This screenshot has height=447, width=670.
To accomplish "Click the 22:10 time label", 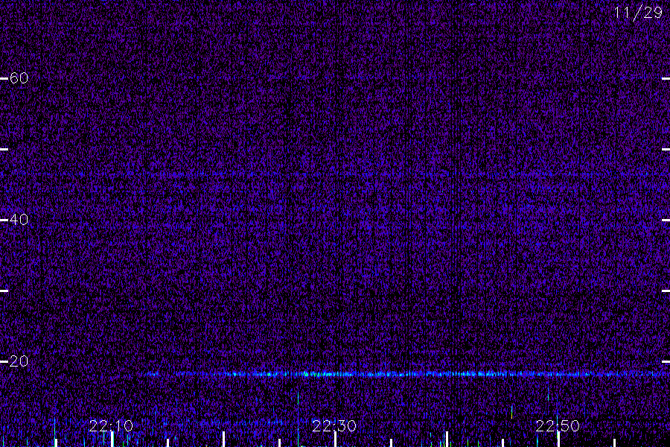I will pyautogui.click(x=111, y=425).
